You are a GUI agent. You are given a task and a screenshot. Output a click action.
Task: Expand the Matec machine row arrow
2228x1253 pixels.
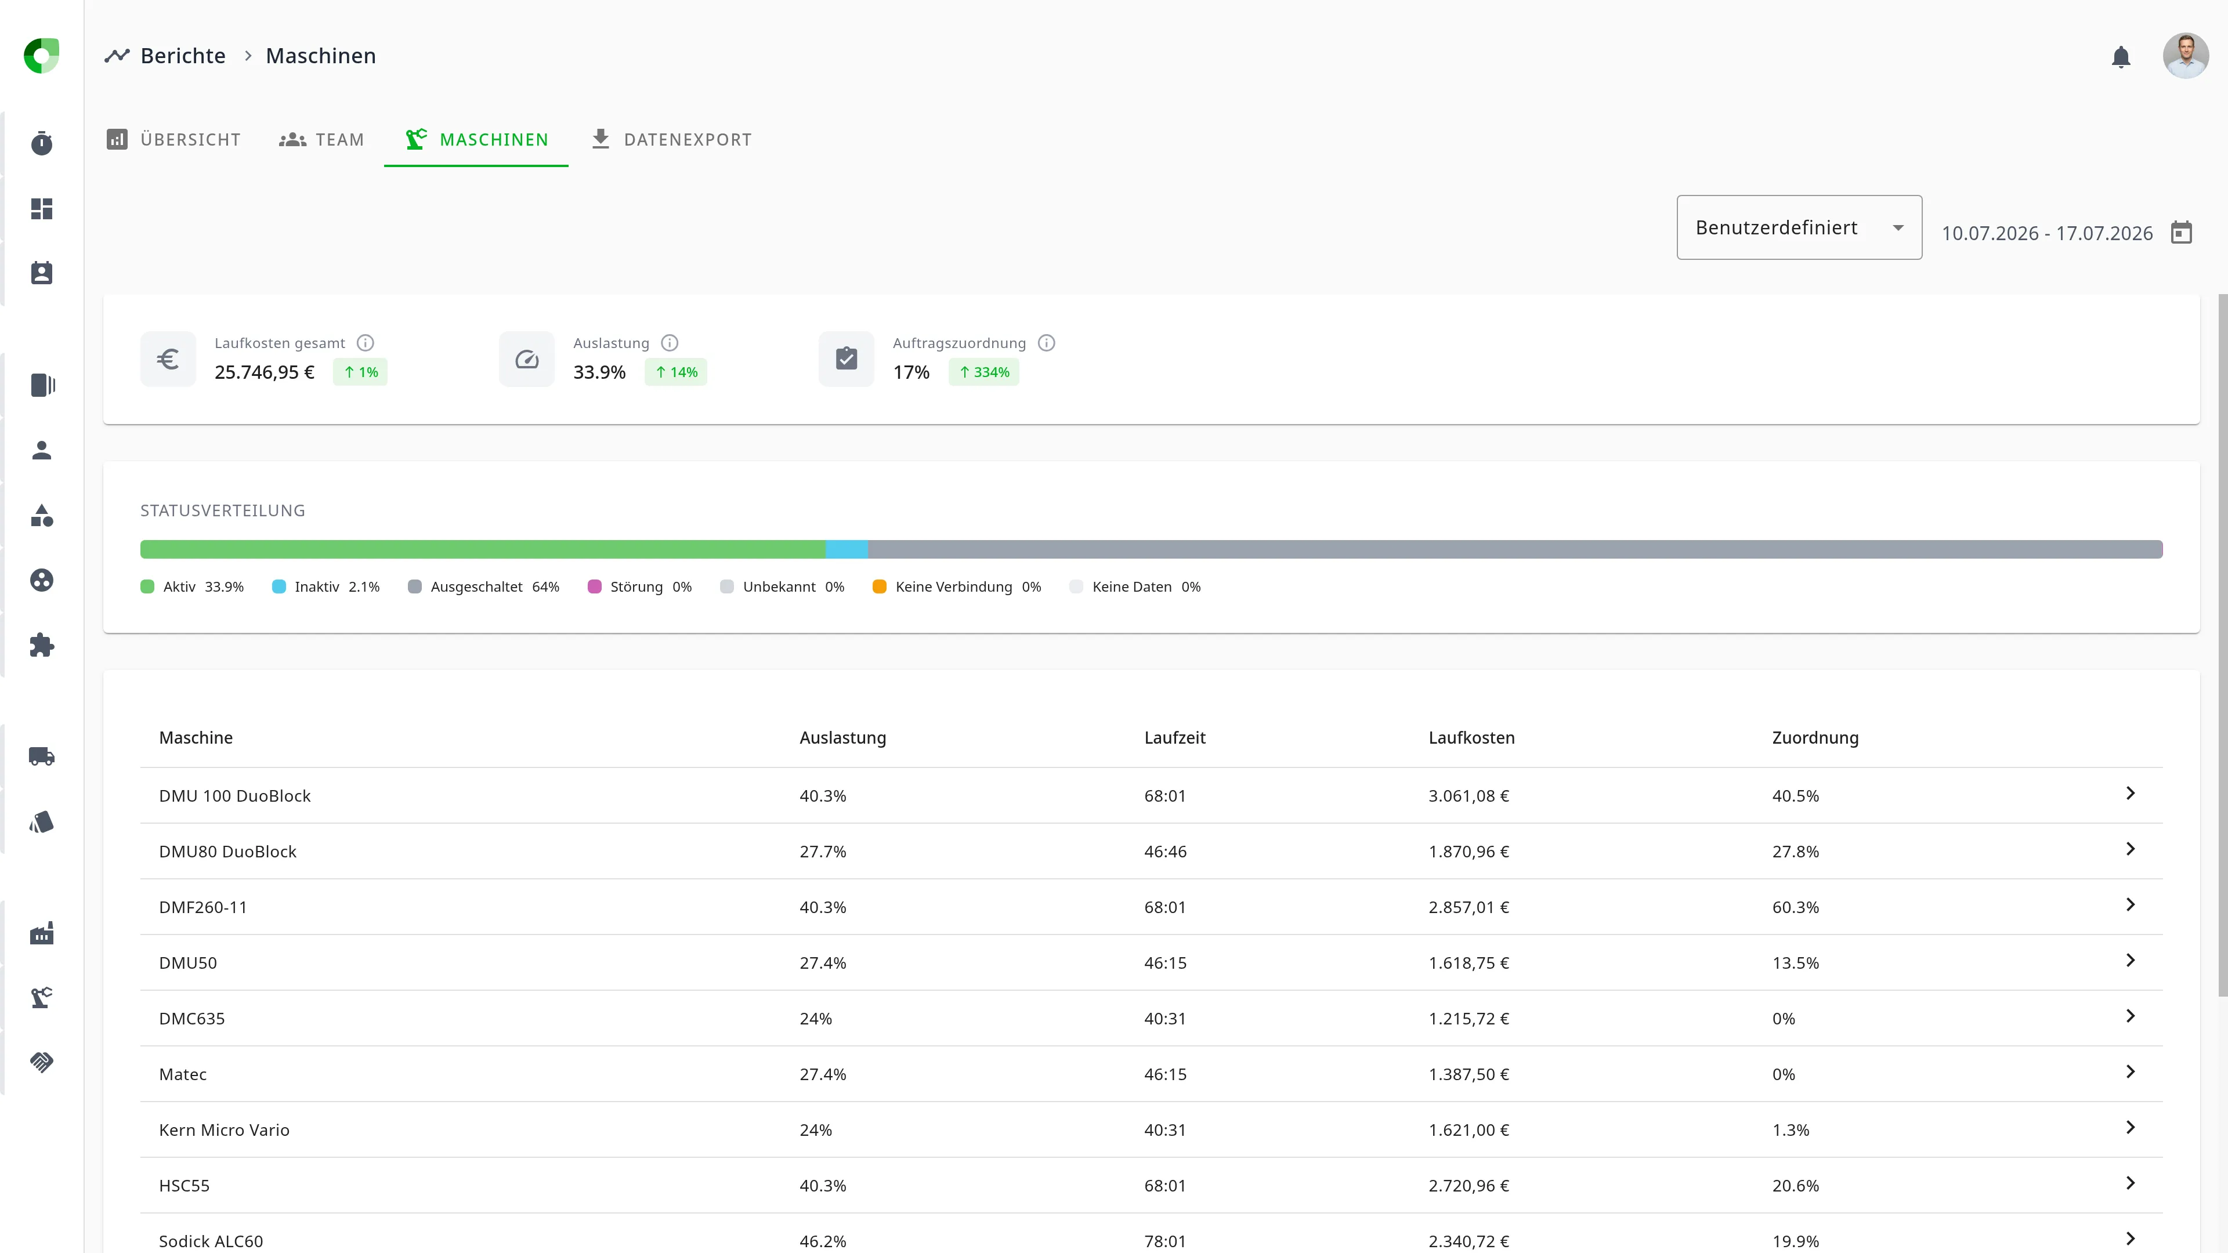[2131, 1072]
